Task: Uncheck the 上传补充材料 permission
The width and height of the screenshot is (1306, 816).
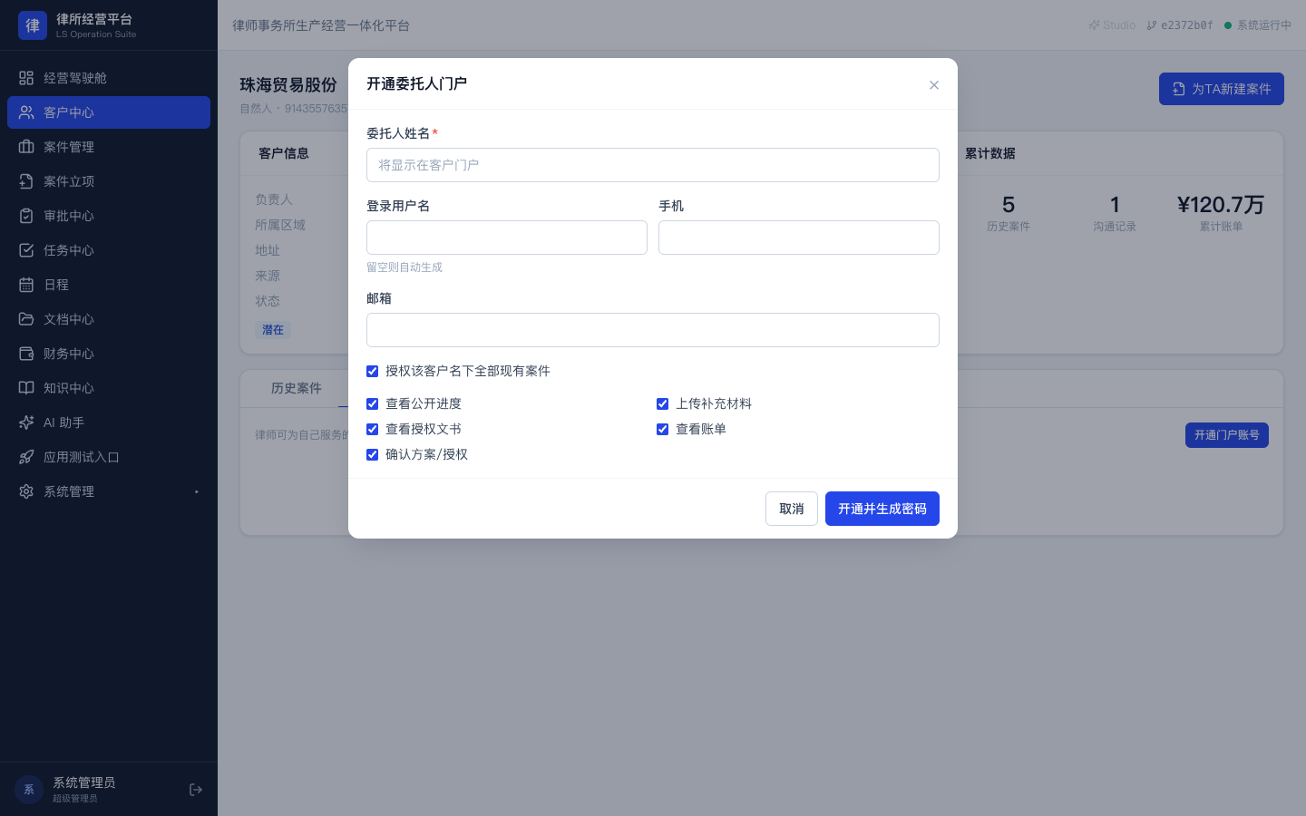Action: tap(662, 403)
